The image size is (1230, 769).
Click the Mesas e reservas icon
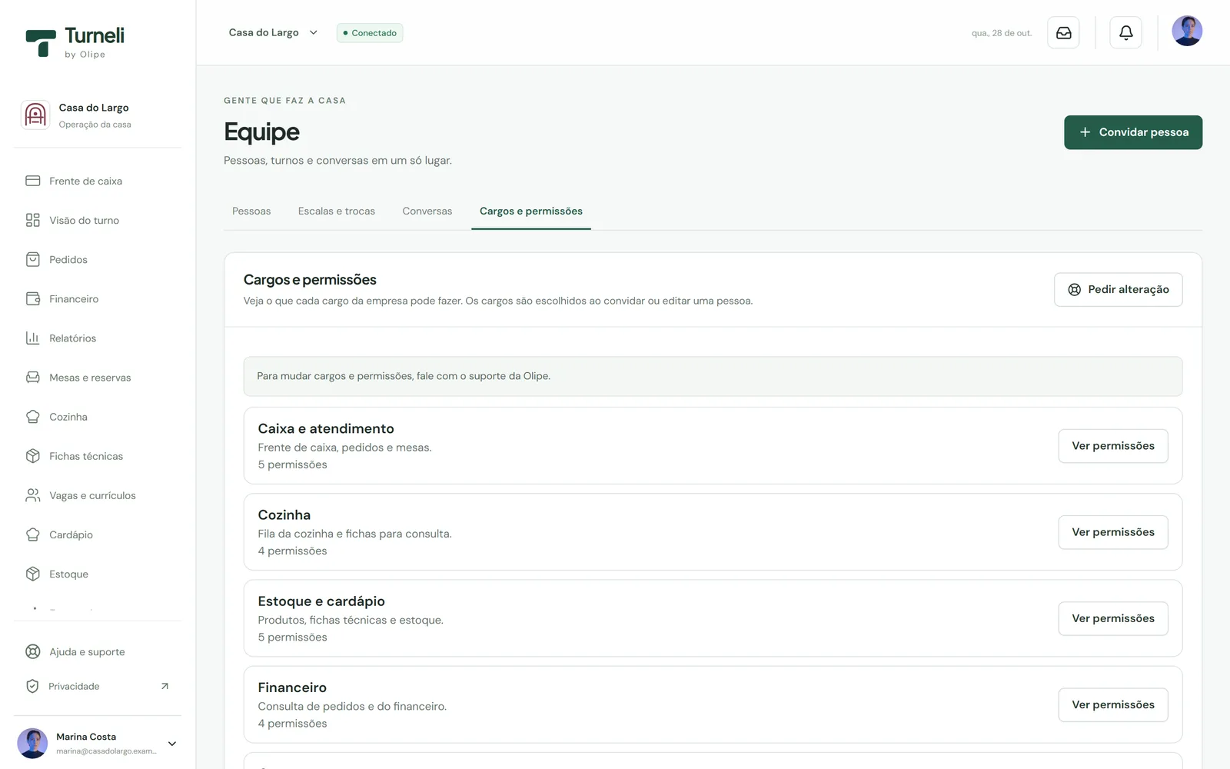(x=33, y=377)
